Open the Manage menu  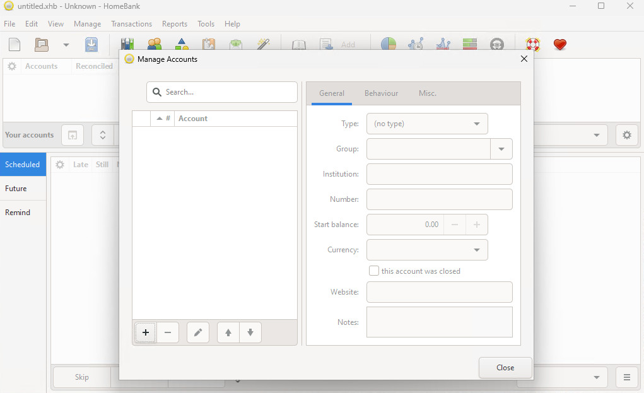[x=87, y=24]
